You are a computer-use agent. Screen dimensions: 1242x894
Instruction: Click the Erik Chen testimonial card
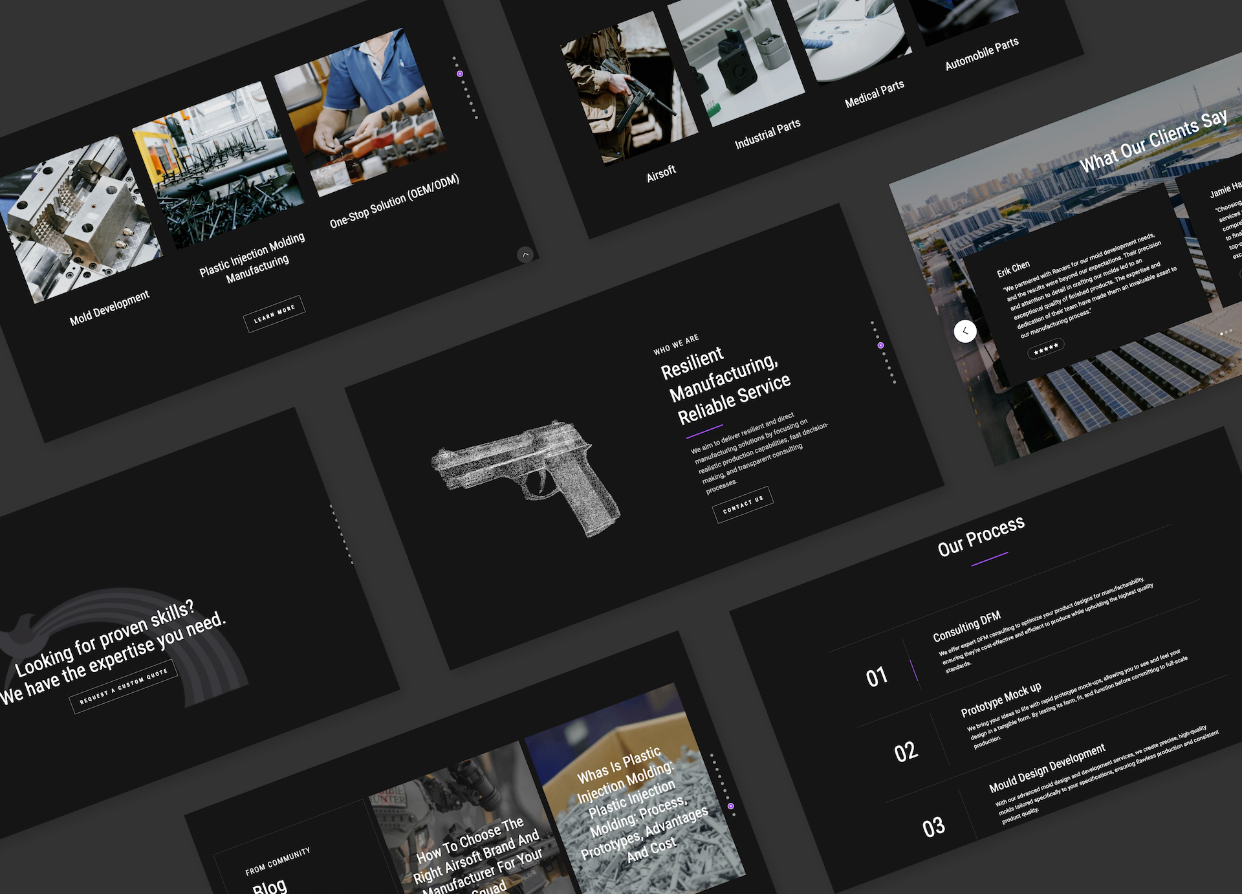pyautogui.click(x=1087, y=285)
